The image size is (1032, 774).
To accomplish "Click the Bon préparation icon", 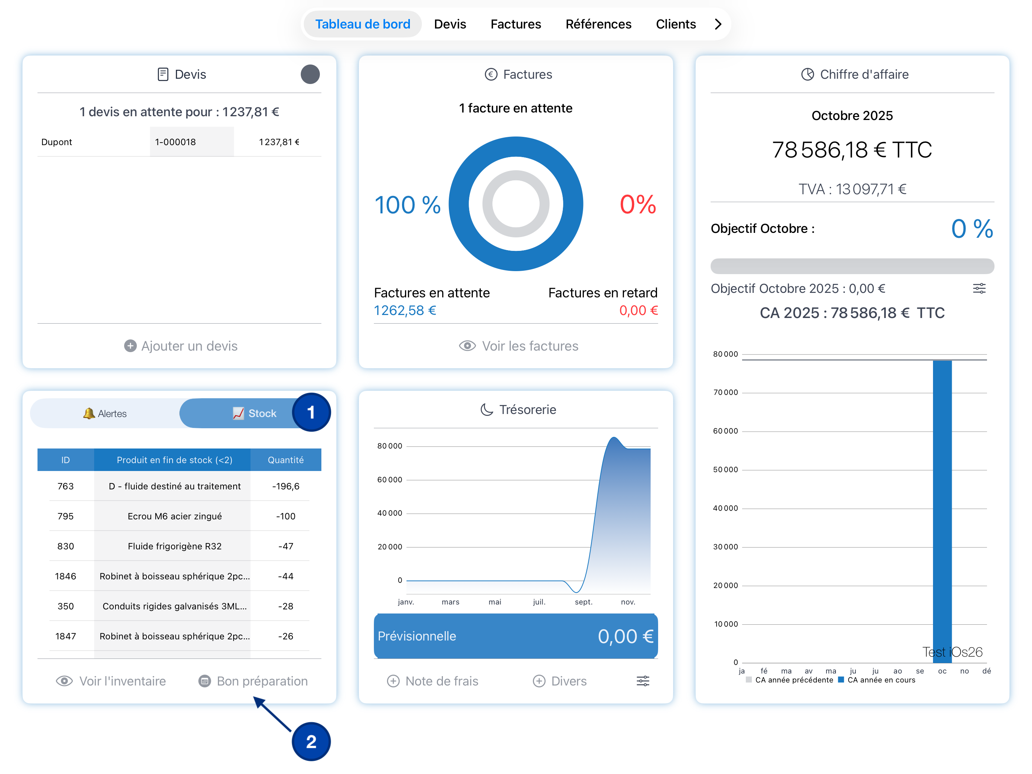I will tap(204, 681).
